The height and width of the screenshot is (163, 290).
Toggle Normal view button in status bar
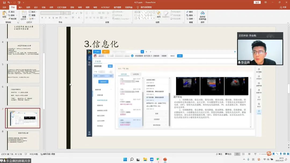coord(237,154)
